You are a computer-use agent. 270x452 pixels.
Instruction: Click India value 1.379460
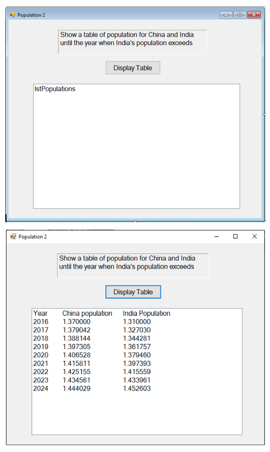[137, 355]
